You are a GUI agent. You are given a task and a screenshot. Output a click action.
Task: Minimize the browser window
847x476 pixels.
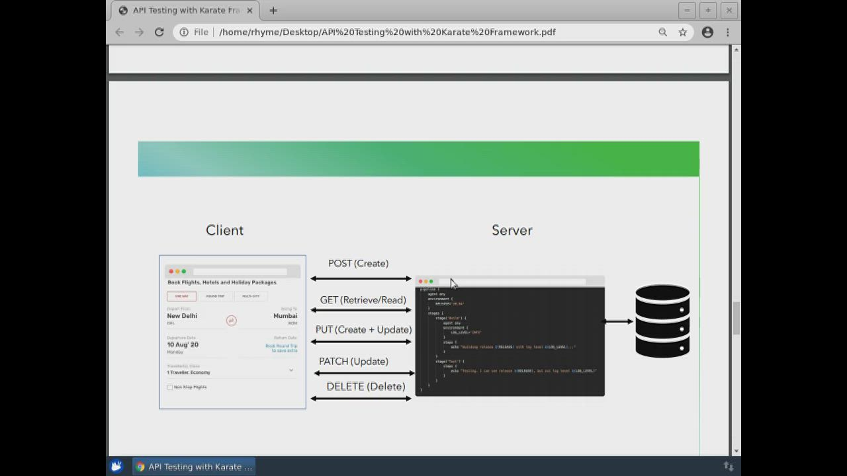tap(687, 10)
